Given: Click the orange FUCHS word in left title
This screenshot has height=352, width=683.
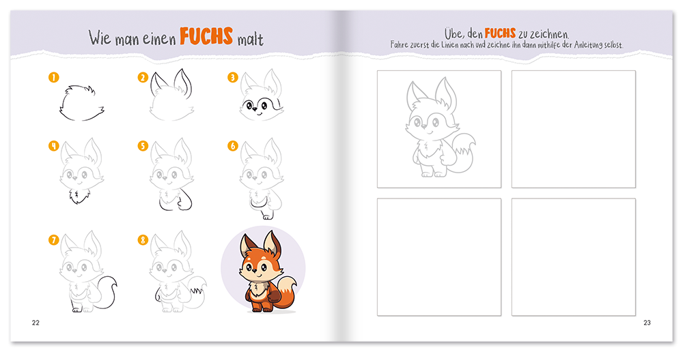Looking at the screenshot, I should pyautogui.click(x=206, y=37).
